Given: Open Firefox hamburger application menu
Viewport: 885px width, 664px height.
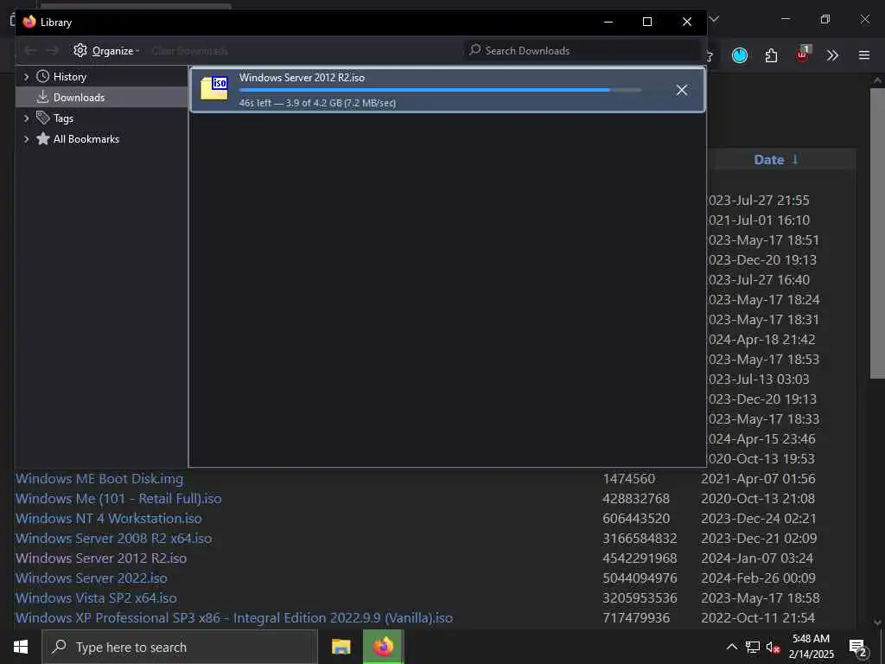Looking at the screenshot, I should click(864, 55).
